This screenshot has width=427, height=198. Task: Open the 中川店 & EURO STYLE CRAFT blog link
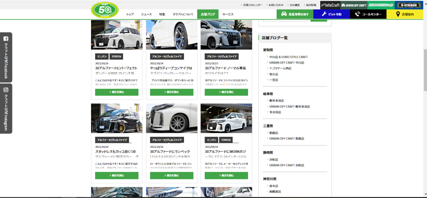(288, 57)
